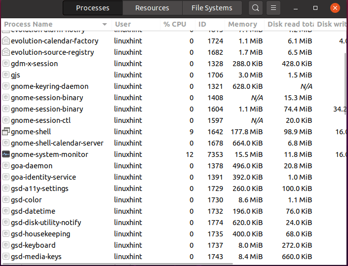Click the gsd-housekeeping process icon
Image resolution: width=348 pixels, height=266 pixels.
coord(6,234)
